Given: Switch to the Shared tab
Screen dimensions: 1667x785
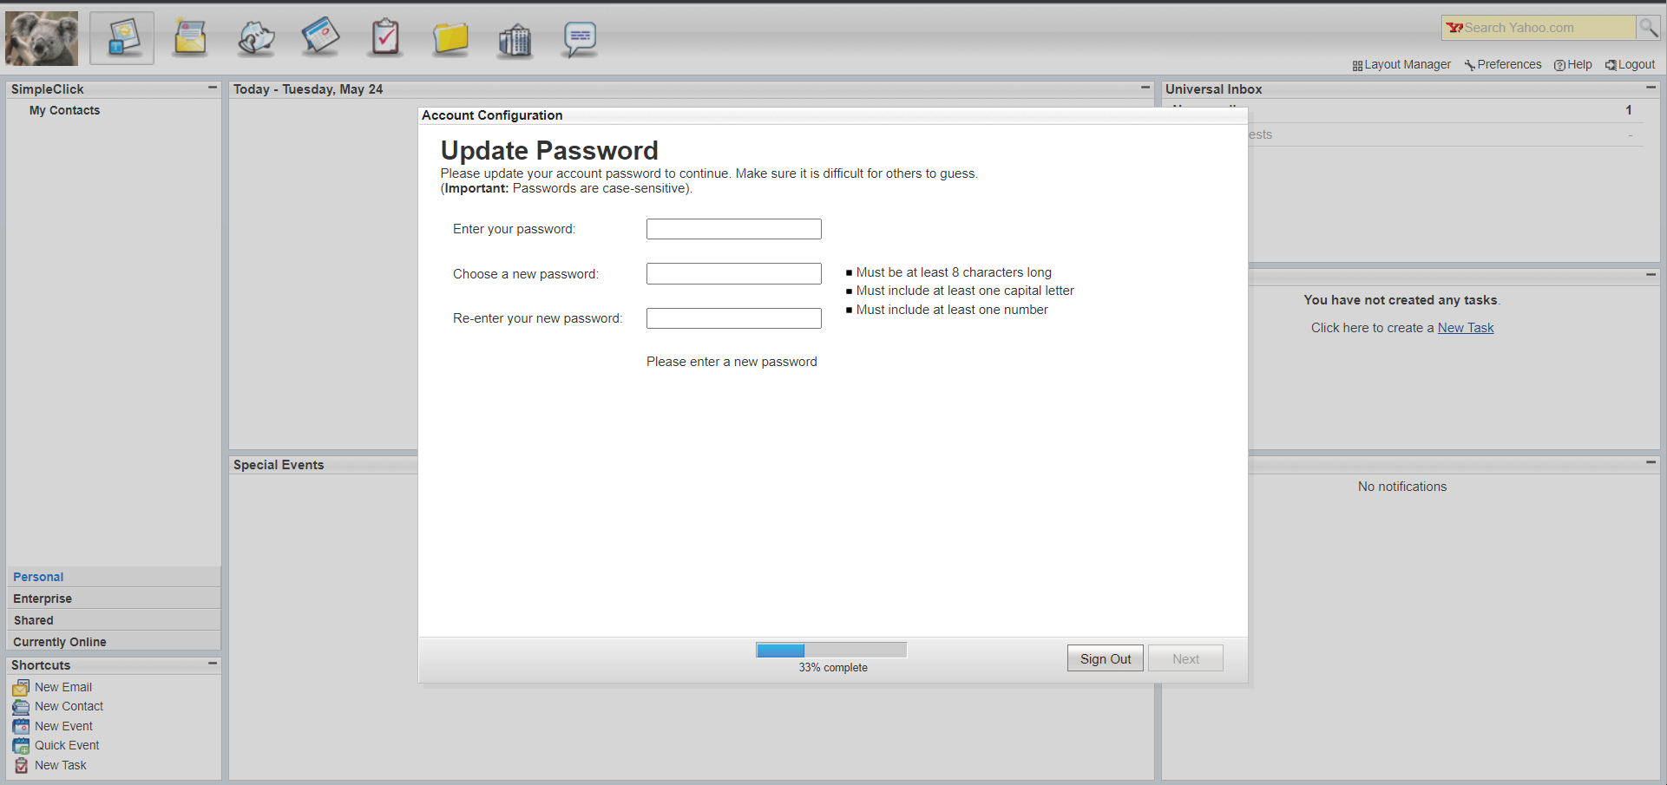Looking at the screenshot, I should point(114,620).
